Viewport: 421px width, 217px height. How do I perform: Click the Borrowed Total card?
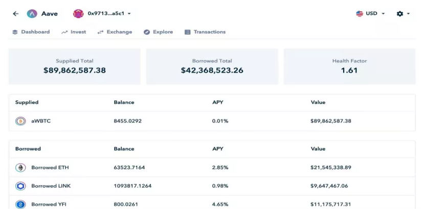pos(212,67)
